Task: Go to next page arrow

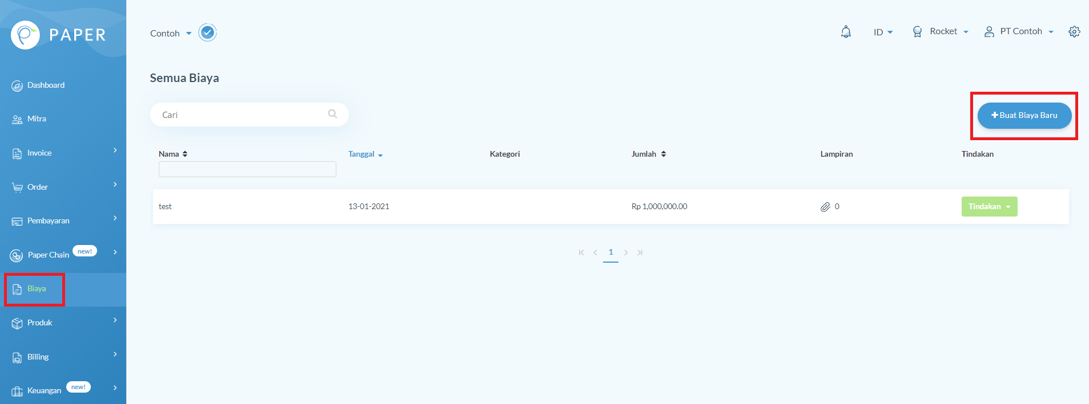Action: point(626,252)
